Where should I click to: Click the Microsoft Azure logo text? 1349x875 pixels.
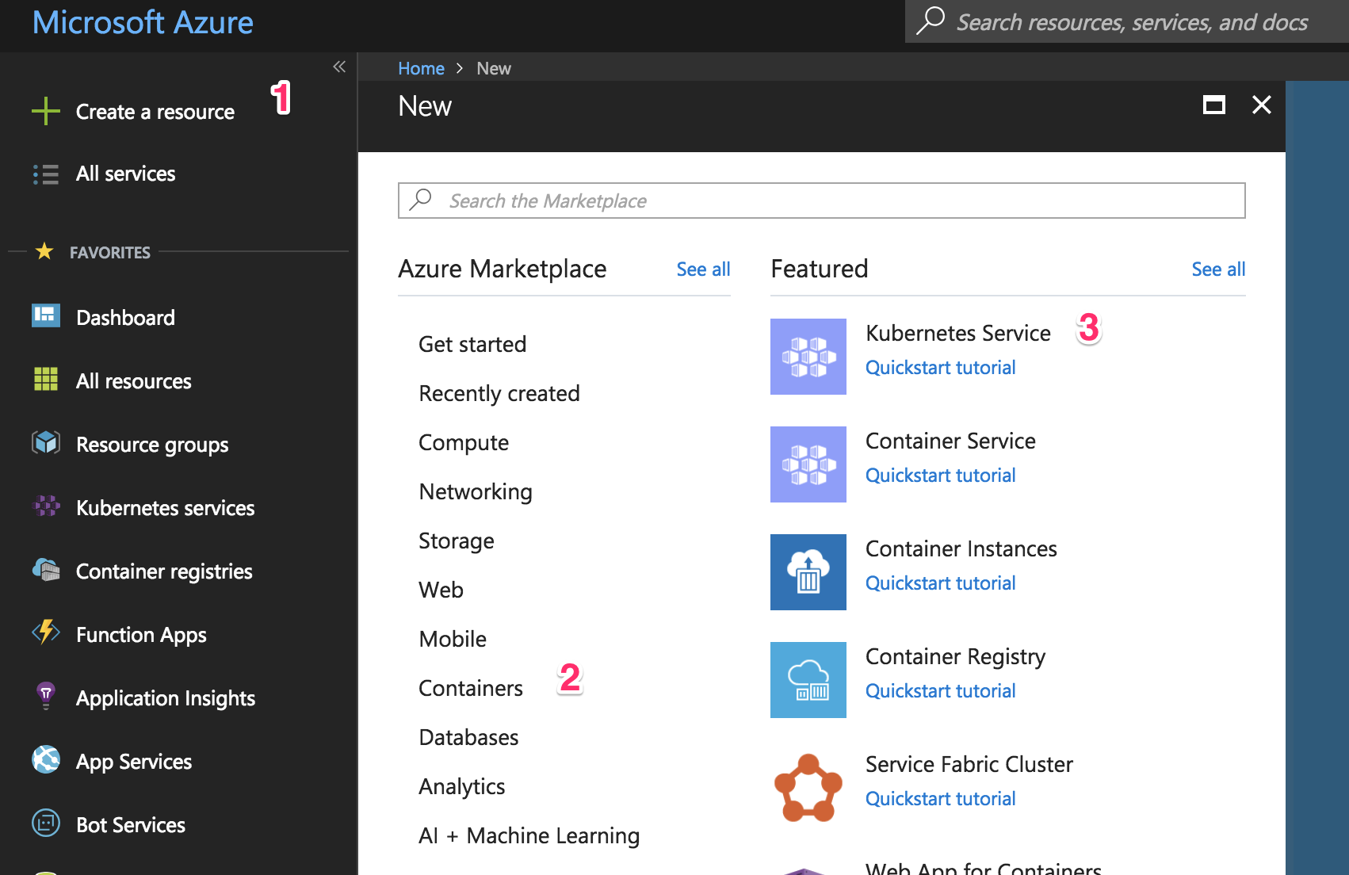tap(143, 22)
